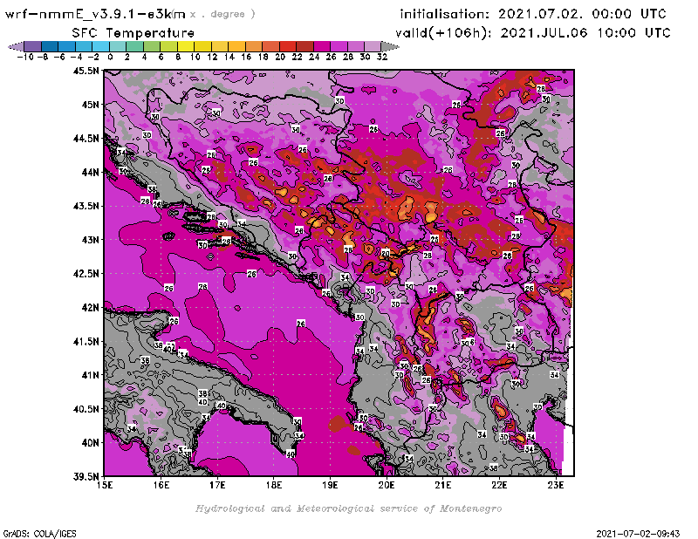Screen dimensions: 698x539
Task: Click the red legend swatch between 20 and 22
Action: pos(288,46)
